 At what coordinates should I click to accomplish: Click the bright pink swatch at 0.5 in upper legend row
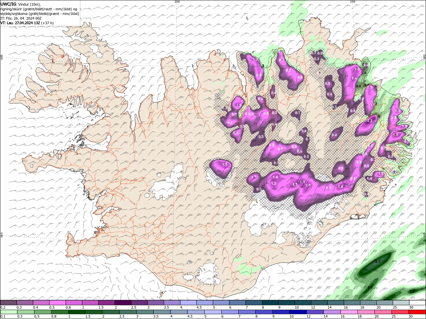pyautogui.click(x=57, y=303)
